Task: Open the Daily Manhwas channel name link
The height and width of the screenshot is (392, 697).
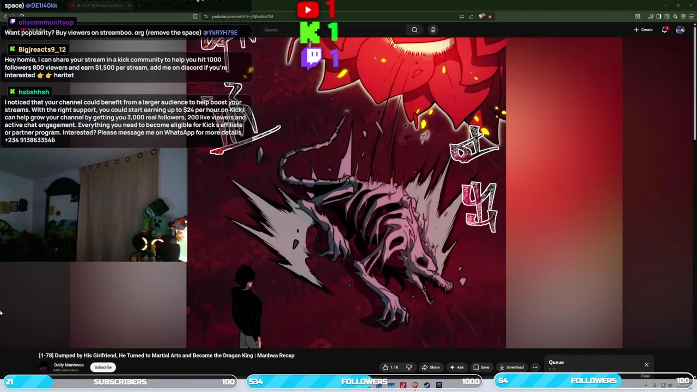Action: pyautogui.click(x=69, y=365)
